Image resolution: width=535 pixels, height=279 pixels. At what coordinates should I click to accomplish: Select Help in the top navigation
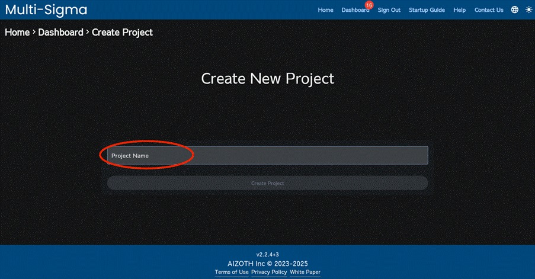(x=459, y=10)
